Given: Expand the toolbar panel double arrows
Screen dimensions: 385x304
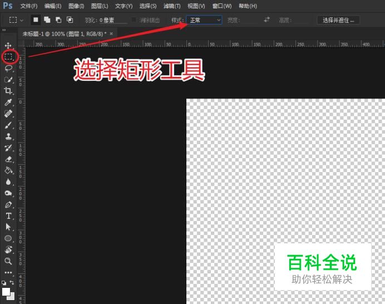Looking at the screenshot, I should (4, 30).
